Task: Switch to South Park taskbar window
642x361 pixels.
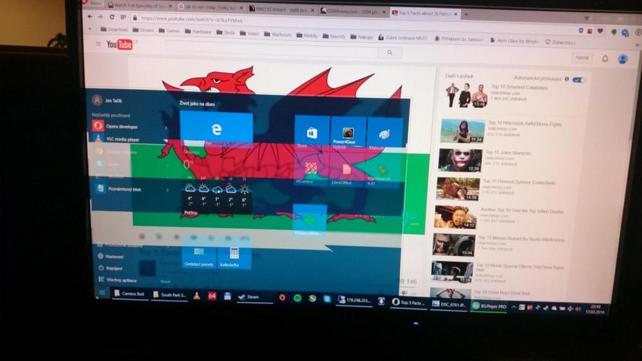Action: [169, 295]
